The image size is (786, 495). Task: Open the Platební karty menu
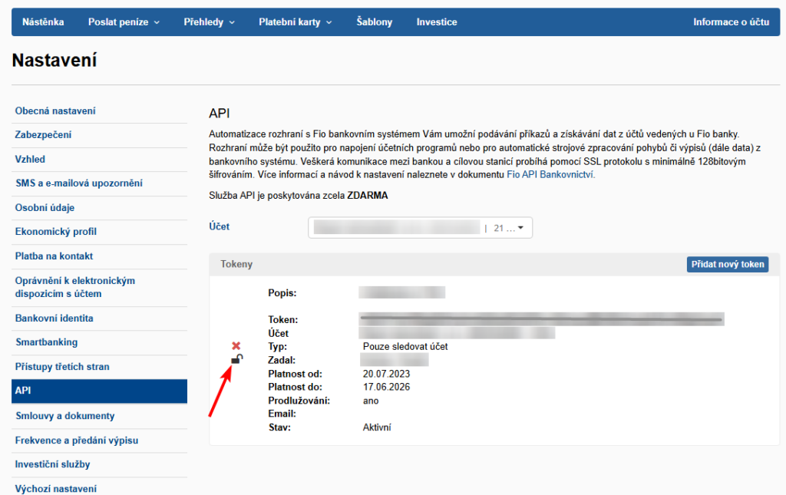[295, 22]
